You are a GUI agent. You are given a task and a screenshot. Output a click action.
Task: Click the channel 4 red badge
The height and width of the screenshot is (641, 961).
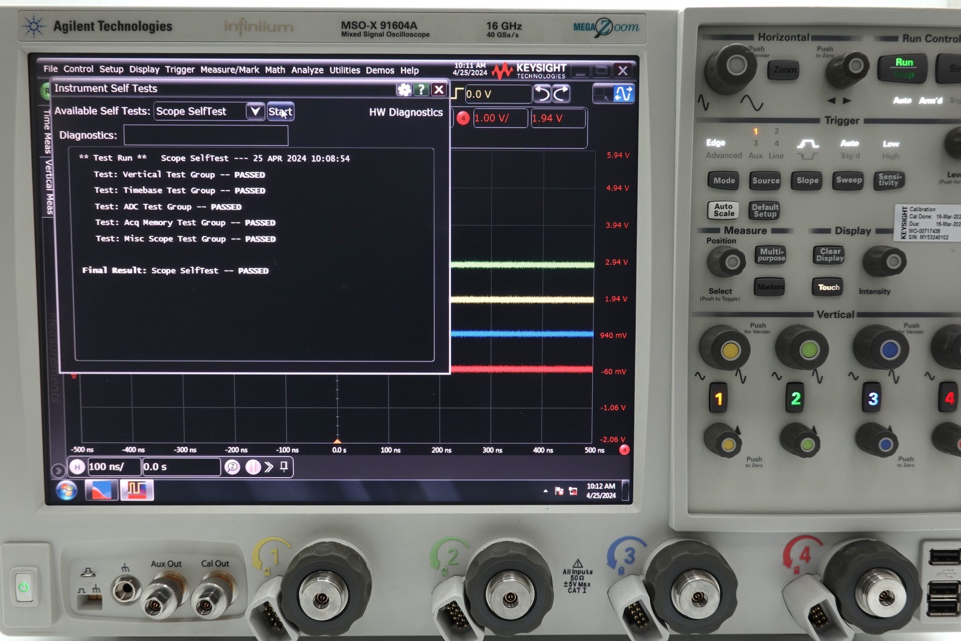pos(463,118)
